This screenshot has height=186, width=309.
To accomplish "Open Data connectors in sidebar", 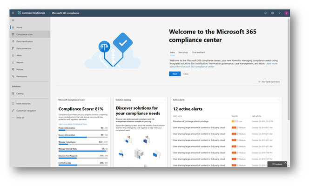I will point(30,48).
